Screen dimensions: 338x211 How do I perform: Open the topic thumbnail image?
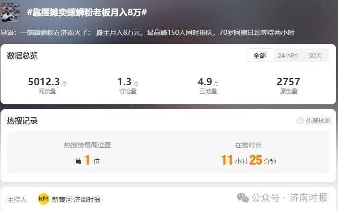(10, 12)
